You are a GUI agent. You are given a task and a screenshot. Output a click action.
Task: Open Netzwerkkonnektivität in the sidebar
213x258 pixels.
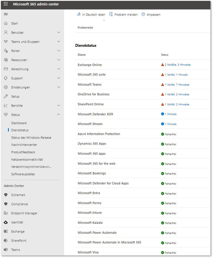(27, 160)
